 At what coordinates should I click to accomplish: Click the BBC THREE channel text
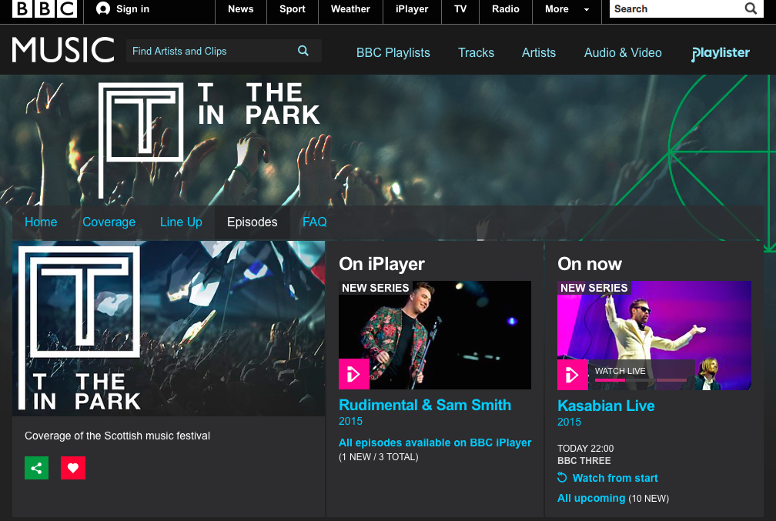click(584, 461)
